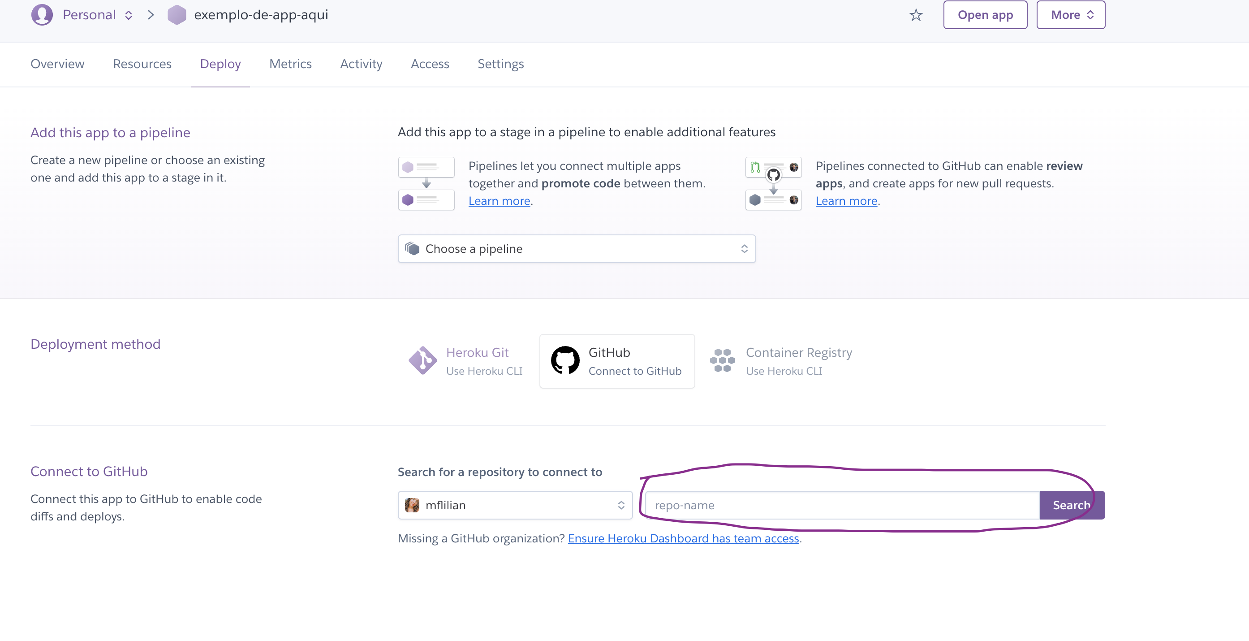
Task: Open the More actions dropdown
Action: click(1071, 15)
